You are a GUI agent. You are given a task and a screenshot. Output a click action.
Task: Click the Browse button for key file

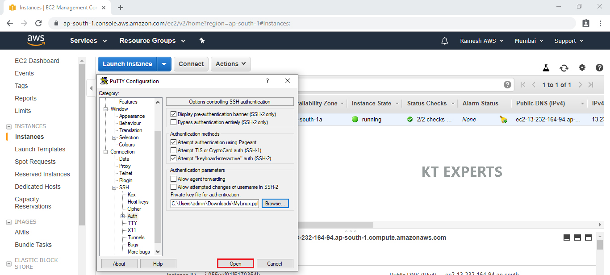[275, 204]
